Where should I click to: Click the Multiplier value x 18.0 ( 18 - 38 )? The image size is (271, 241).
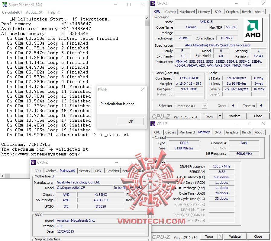click(x=189, y=84)
